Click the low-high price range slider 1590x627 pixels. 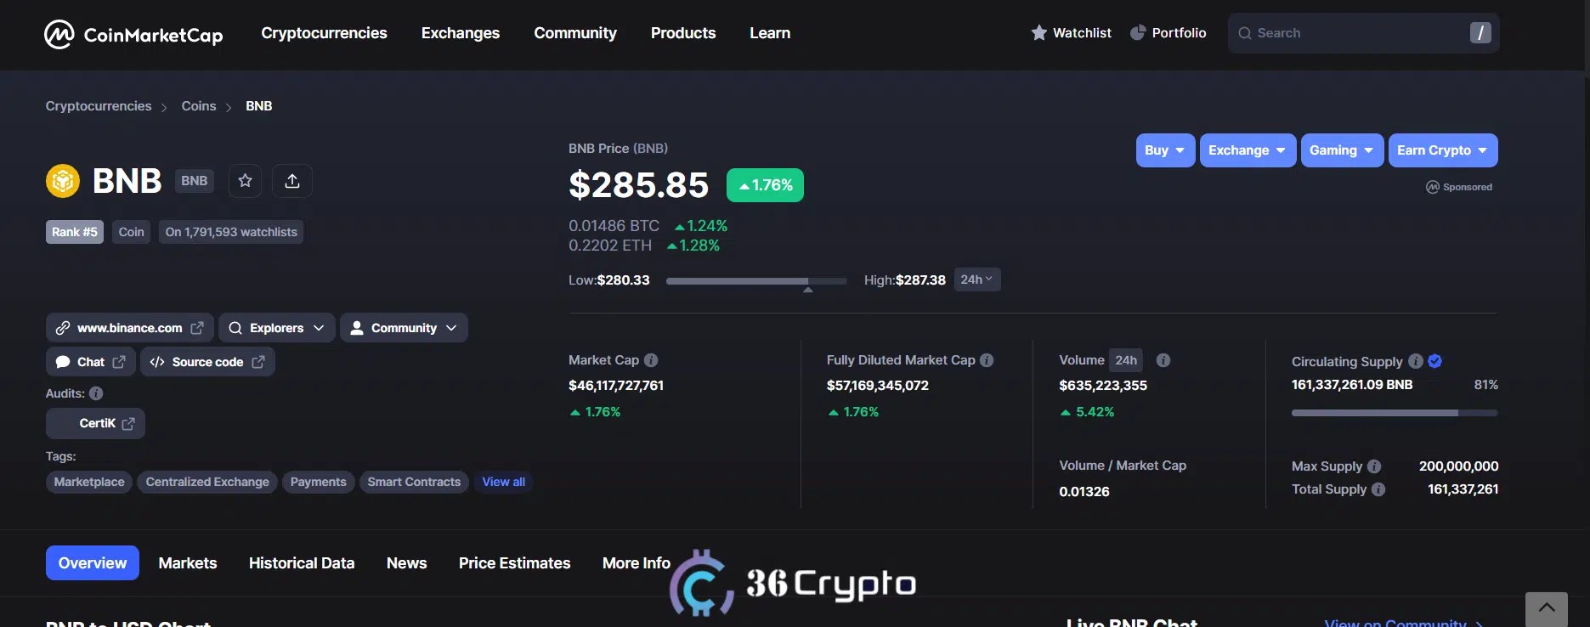756,280
